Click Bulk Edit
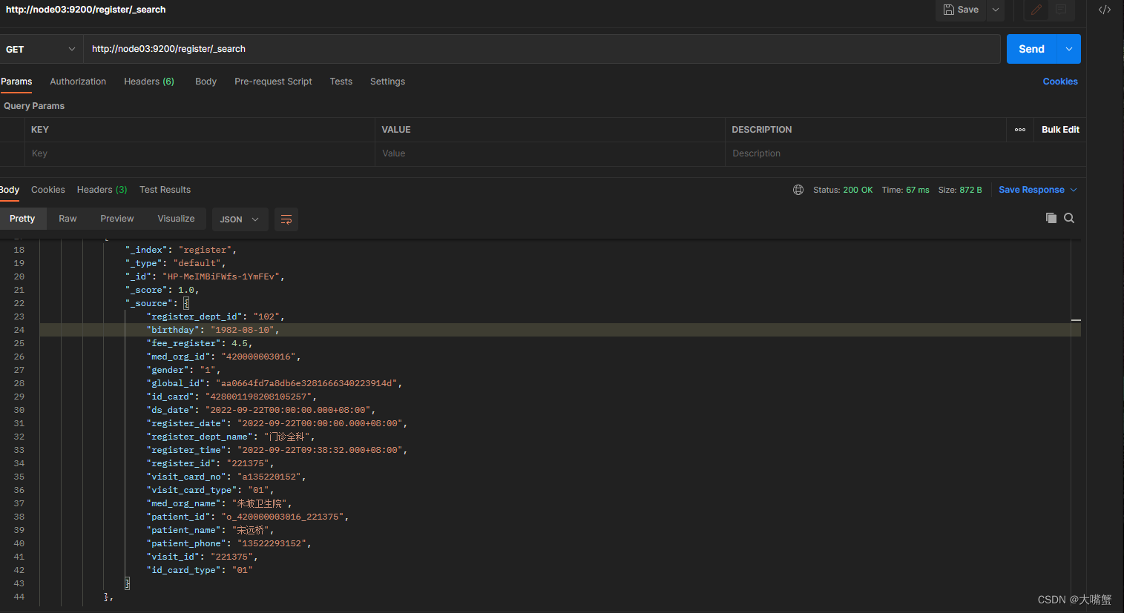Viewport: 1124px width, 613px height. [1060, 130]
